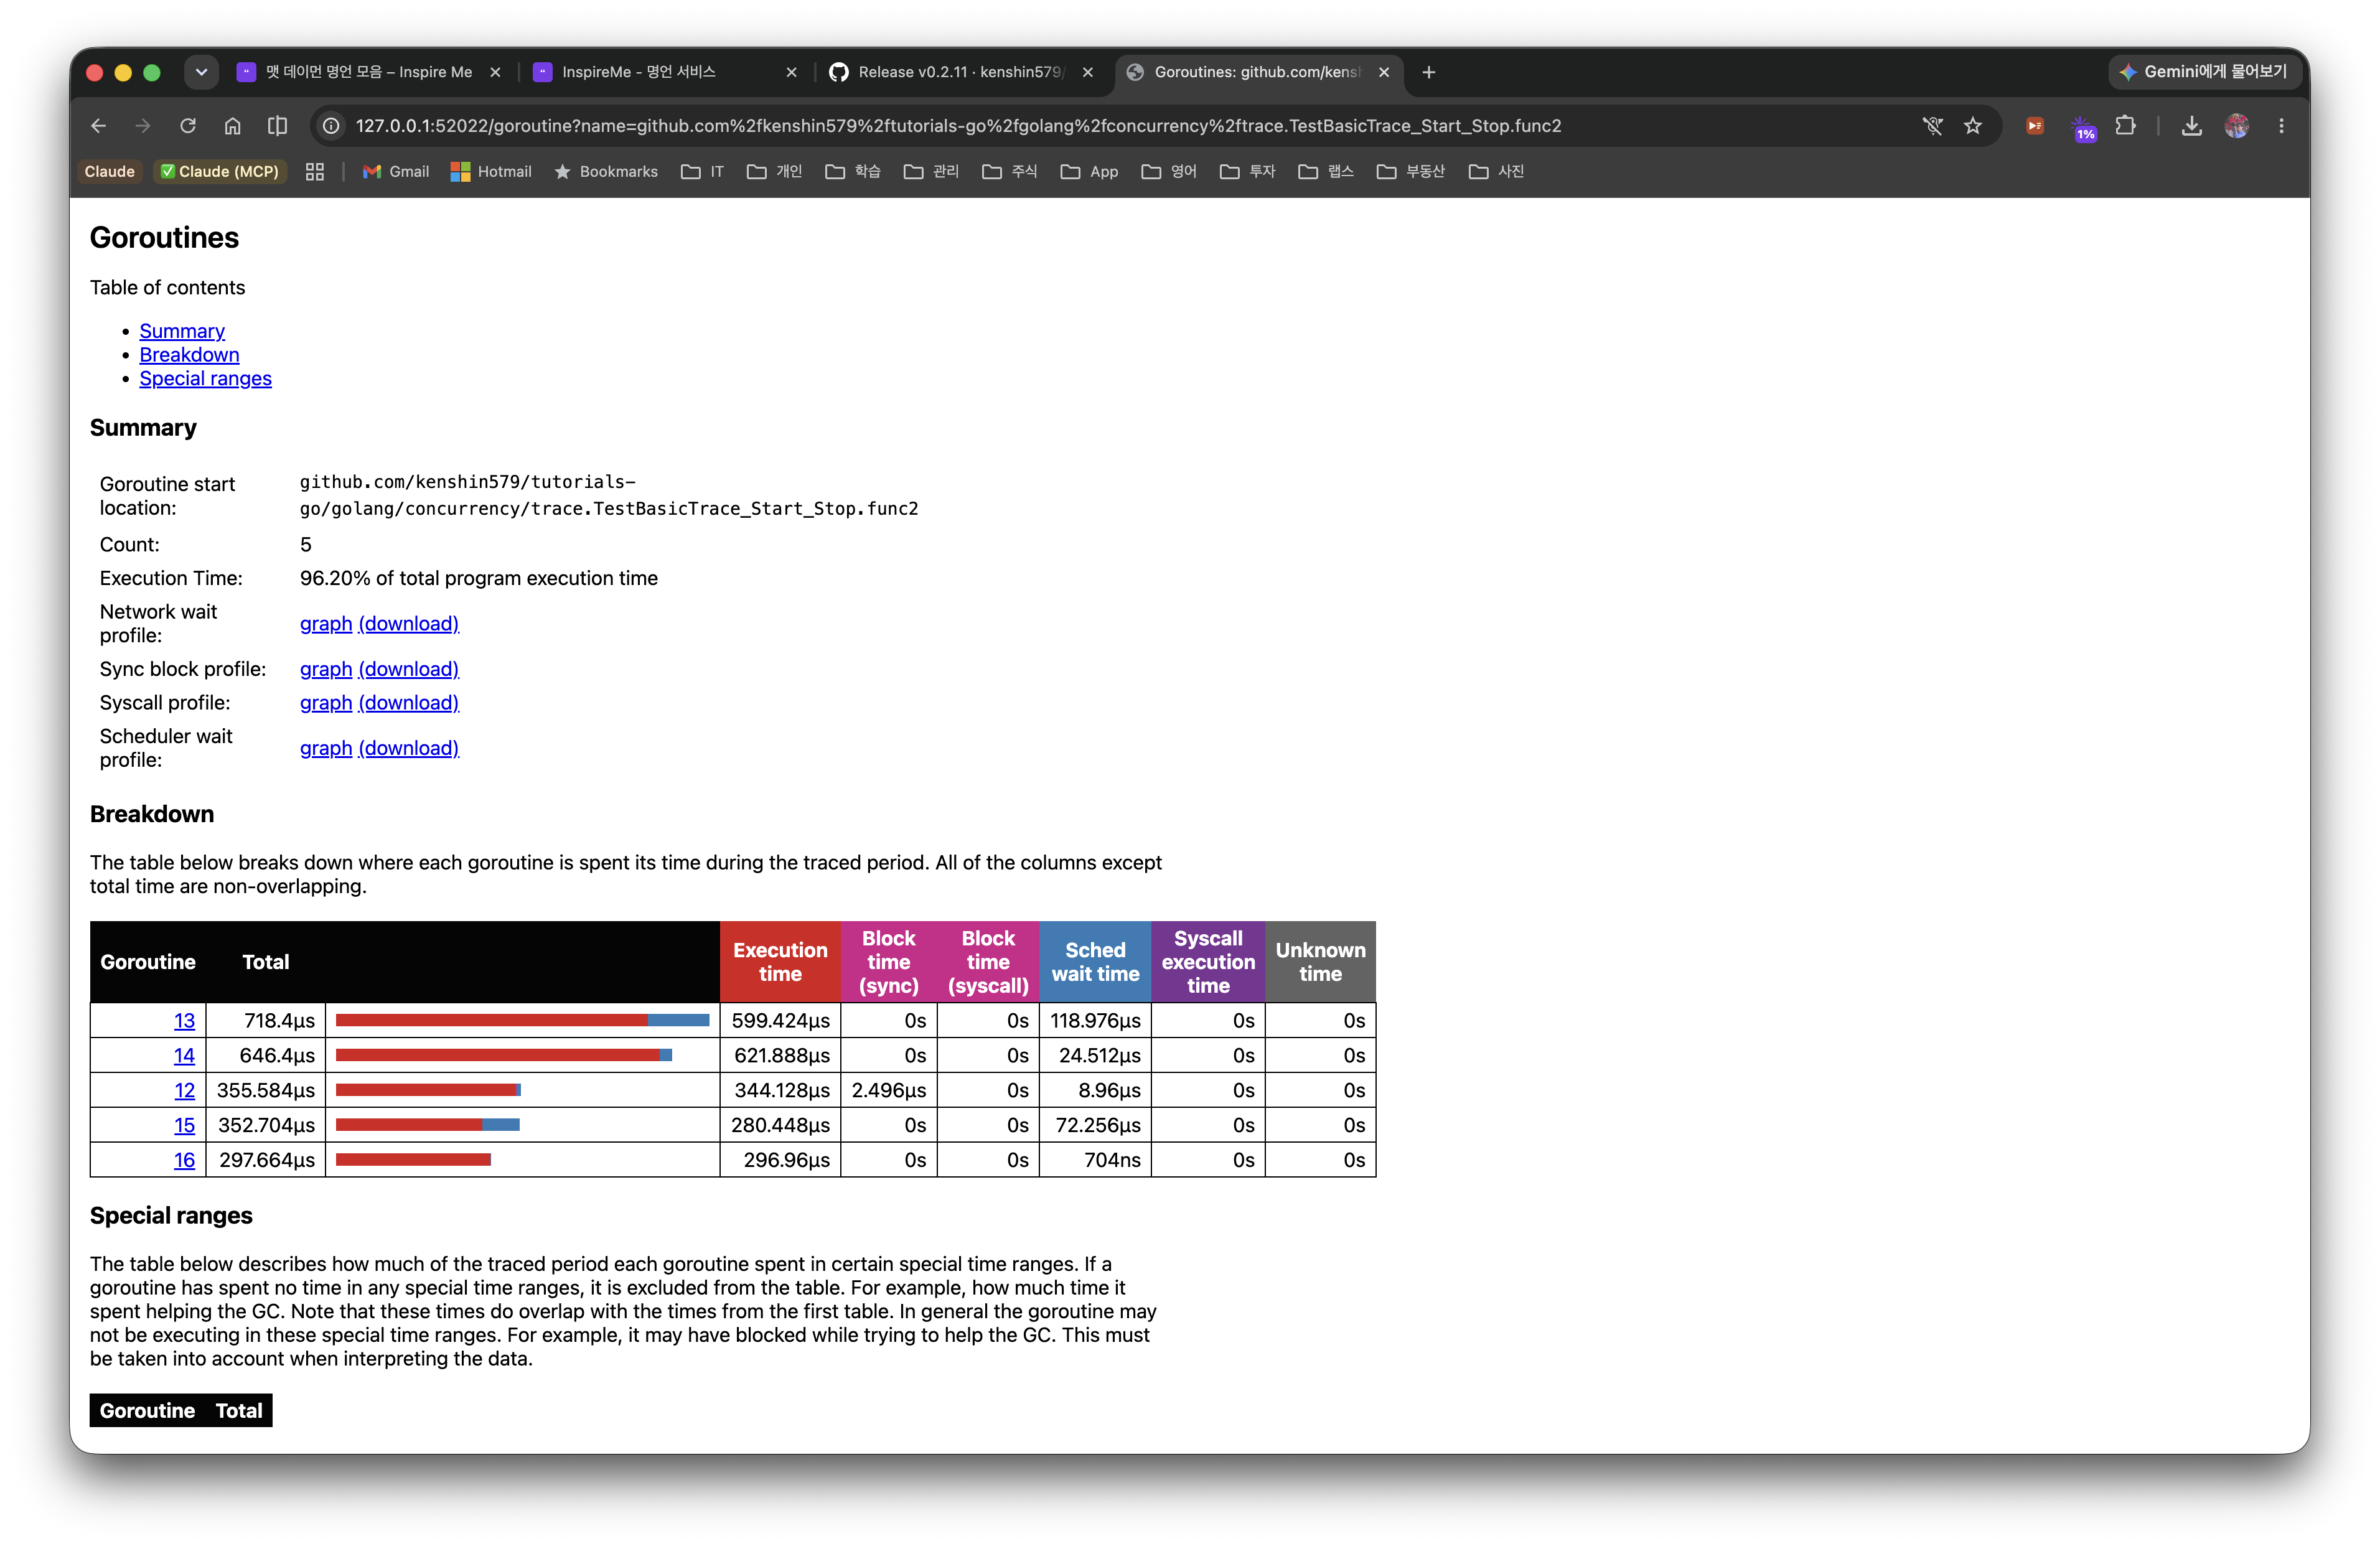Bookmark this page with the star icon
This screenshot has height=1546, width=2380.
tap(1972, 126)
